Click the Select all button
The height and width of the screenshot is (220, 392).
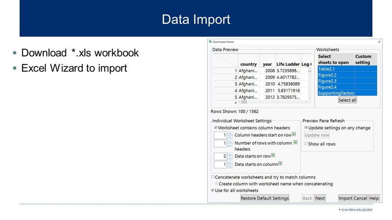point(347,100)
